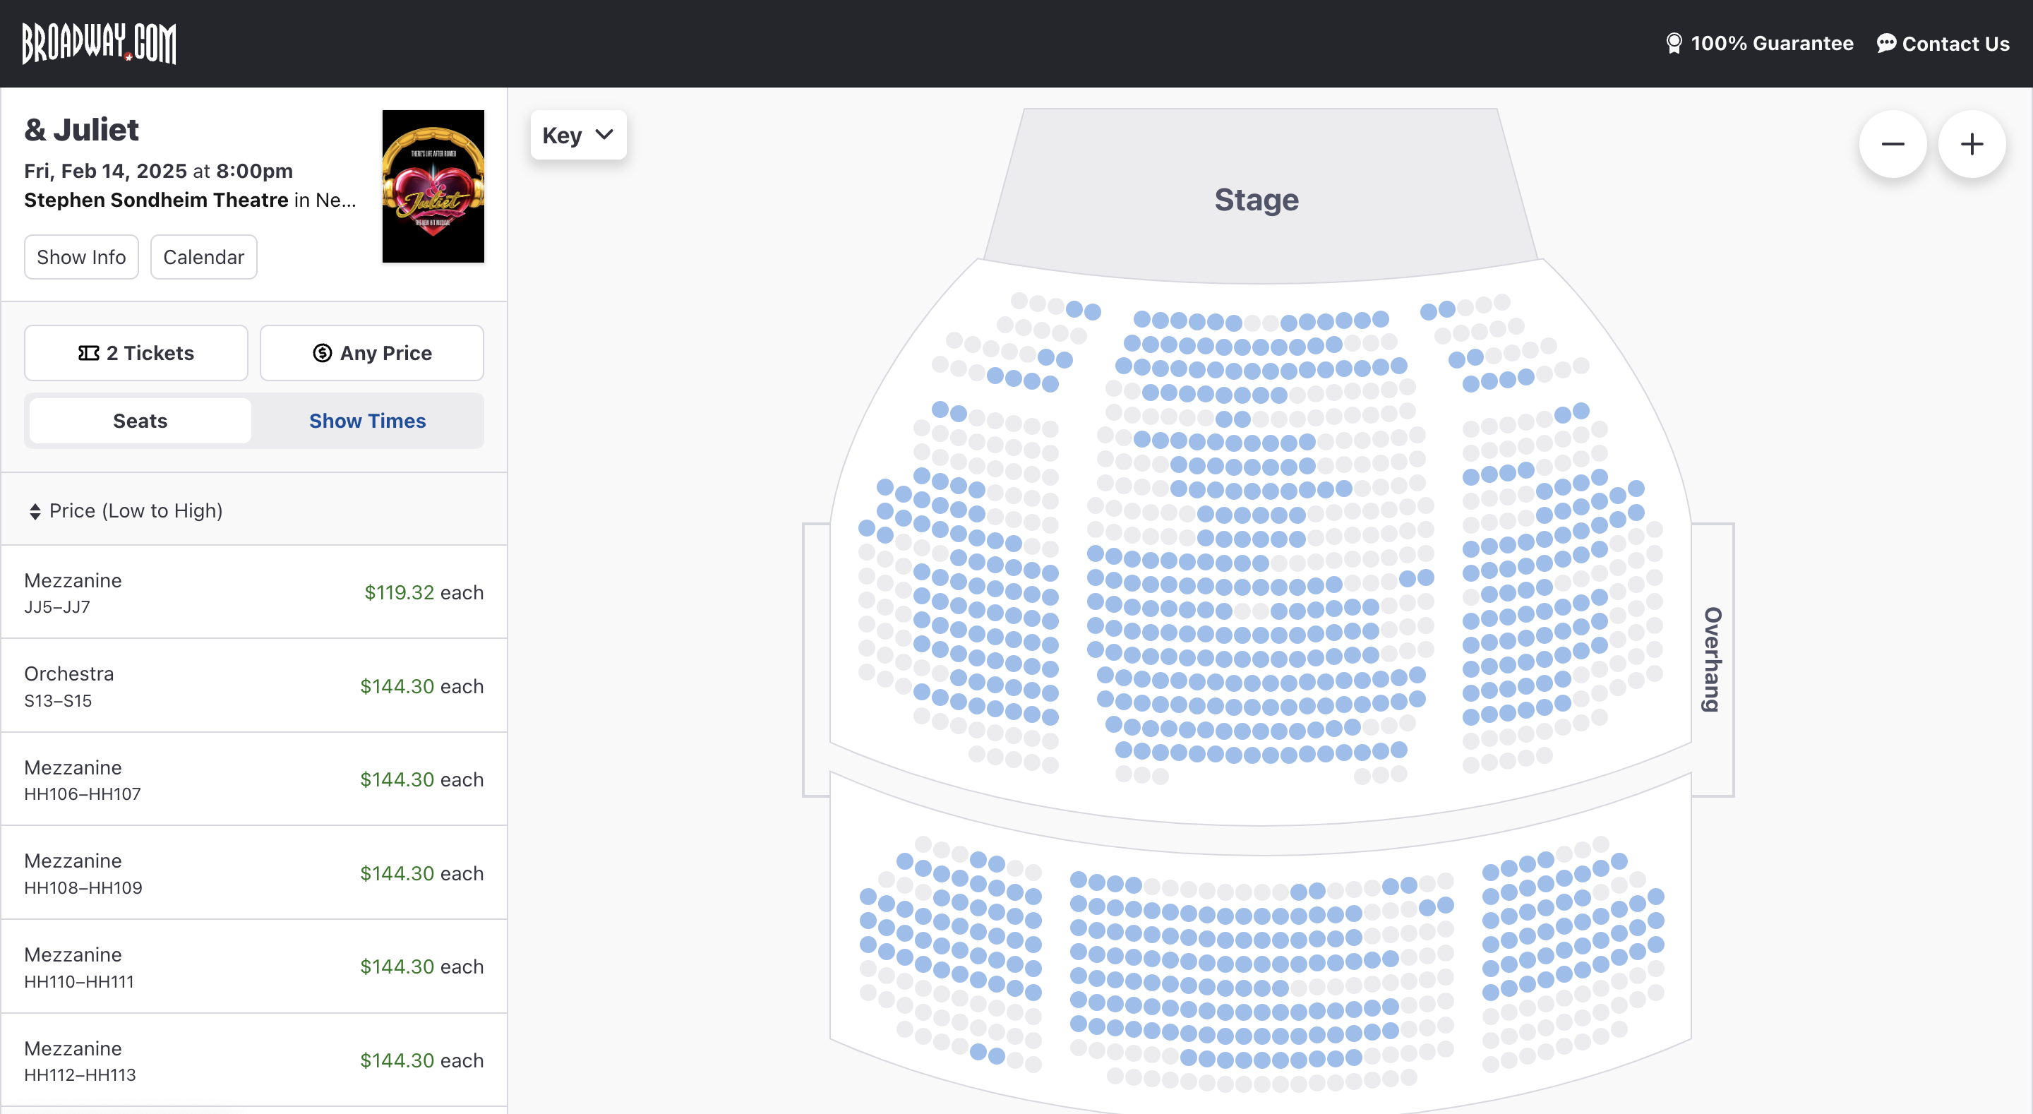
Task: Click the ticket icon in 2 Tickets
Action: pyautogui.click(x=88, y=353)
